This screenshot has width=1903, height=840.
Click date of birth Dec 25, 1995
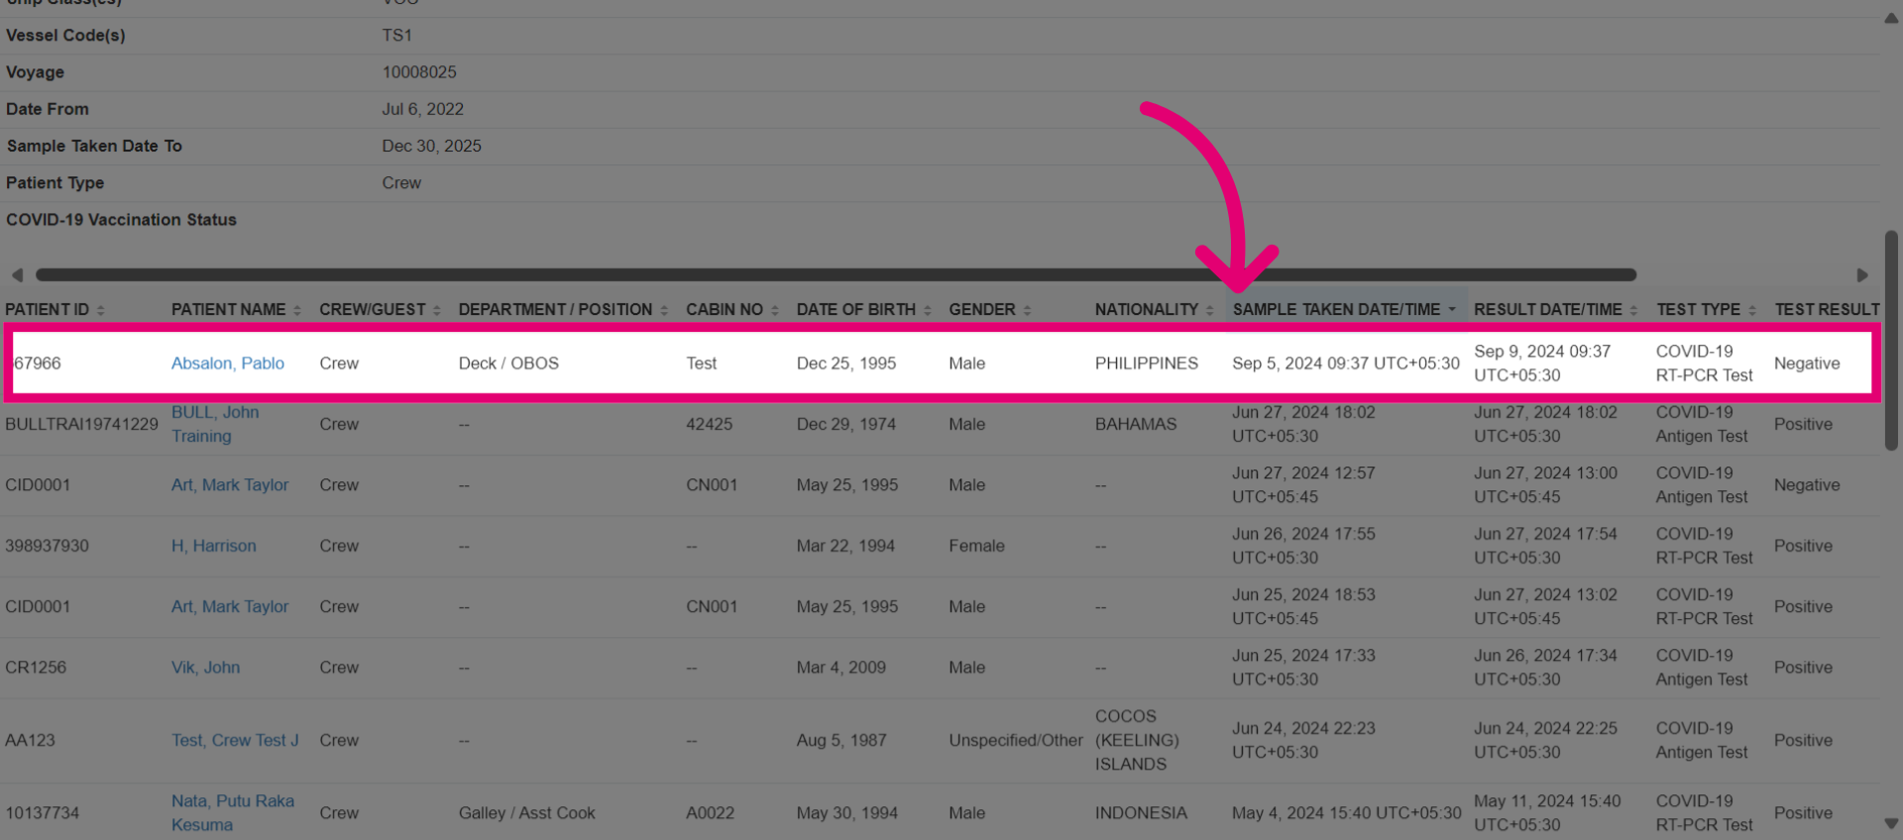(x=846, y=364)
